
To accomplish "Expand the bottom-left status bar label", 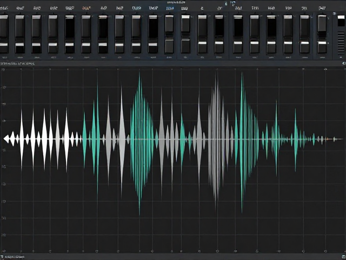I will (15, 257).
